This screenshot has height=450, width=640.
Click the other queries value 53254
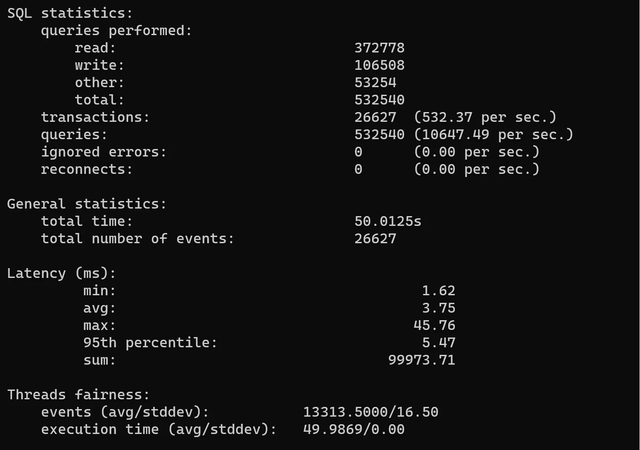tap(375, 83)
